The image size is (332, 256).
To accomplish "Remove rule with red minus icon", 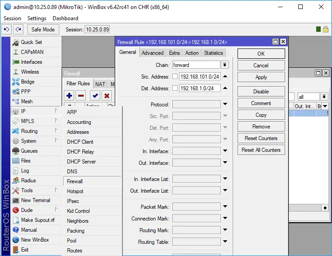I will click(x=81, y=96).
